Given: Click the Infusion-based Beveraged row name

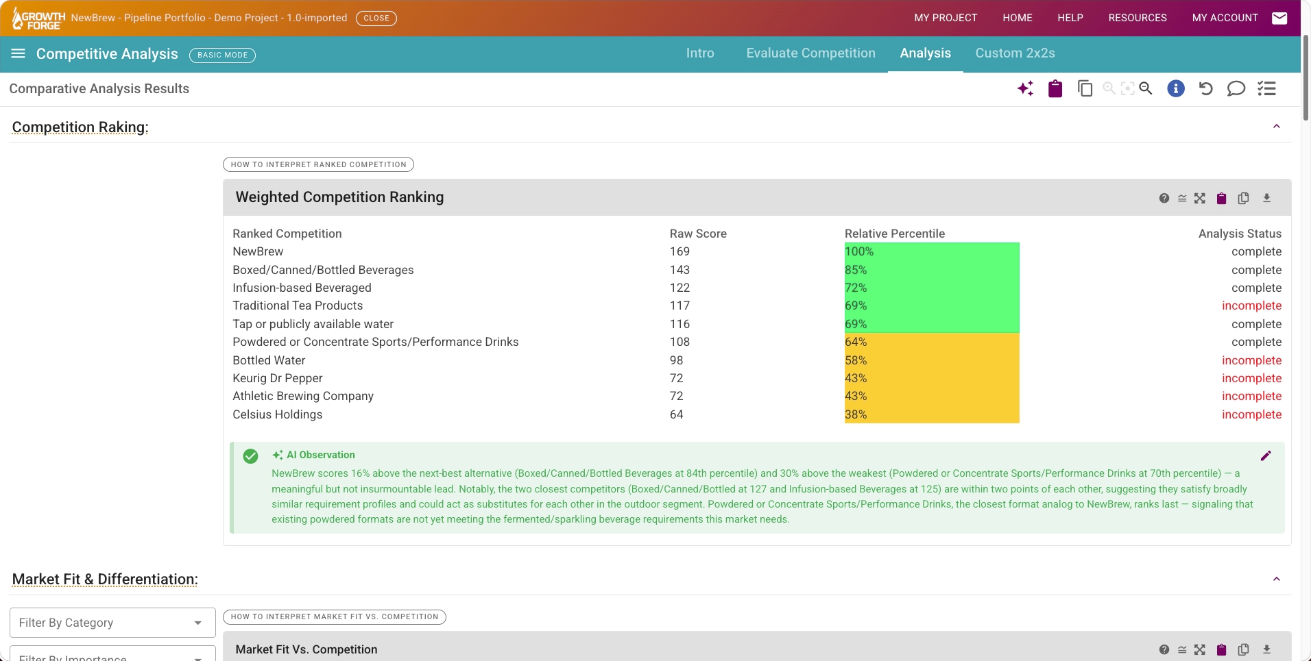Looking at the screenshot, I should pyautogui.click(x=302, y=288).
